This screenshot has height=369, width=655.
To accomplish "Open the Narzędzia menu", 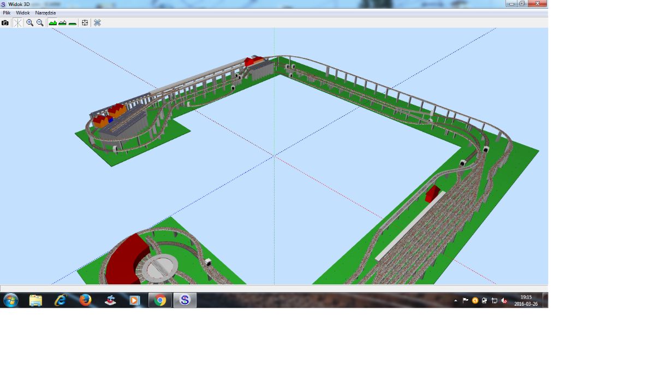I will click(45, 13).
